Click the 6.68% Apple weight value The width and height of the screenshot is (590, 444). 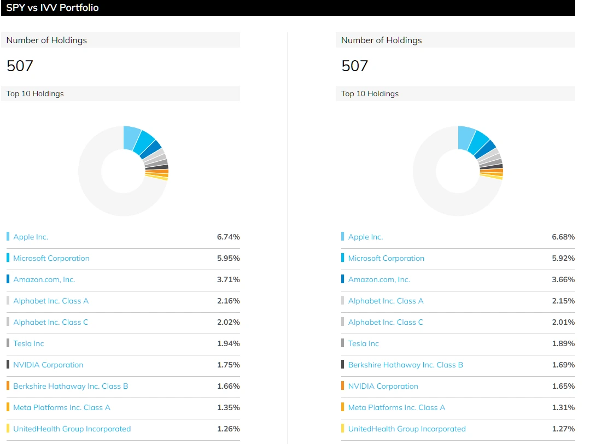tap(563, 237)
